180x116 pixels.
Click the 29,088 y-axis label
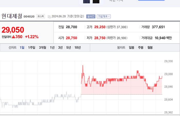tap(168, 74)
